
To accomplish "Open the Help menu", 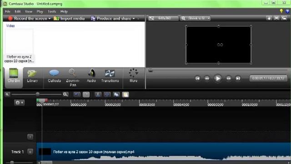I will click(64, 11).
